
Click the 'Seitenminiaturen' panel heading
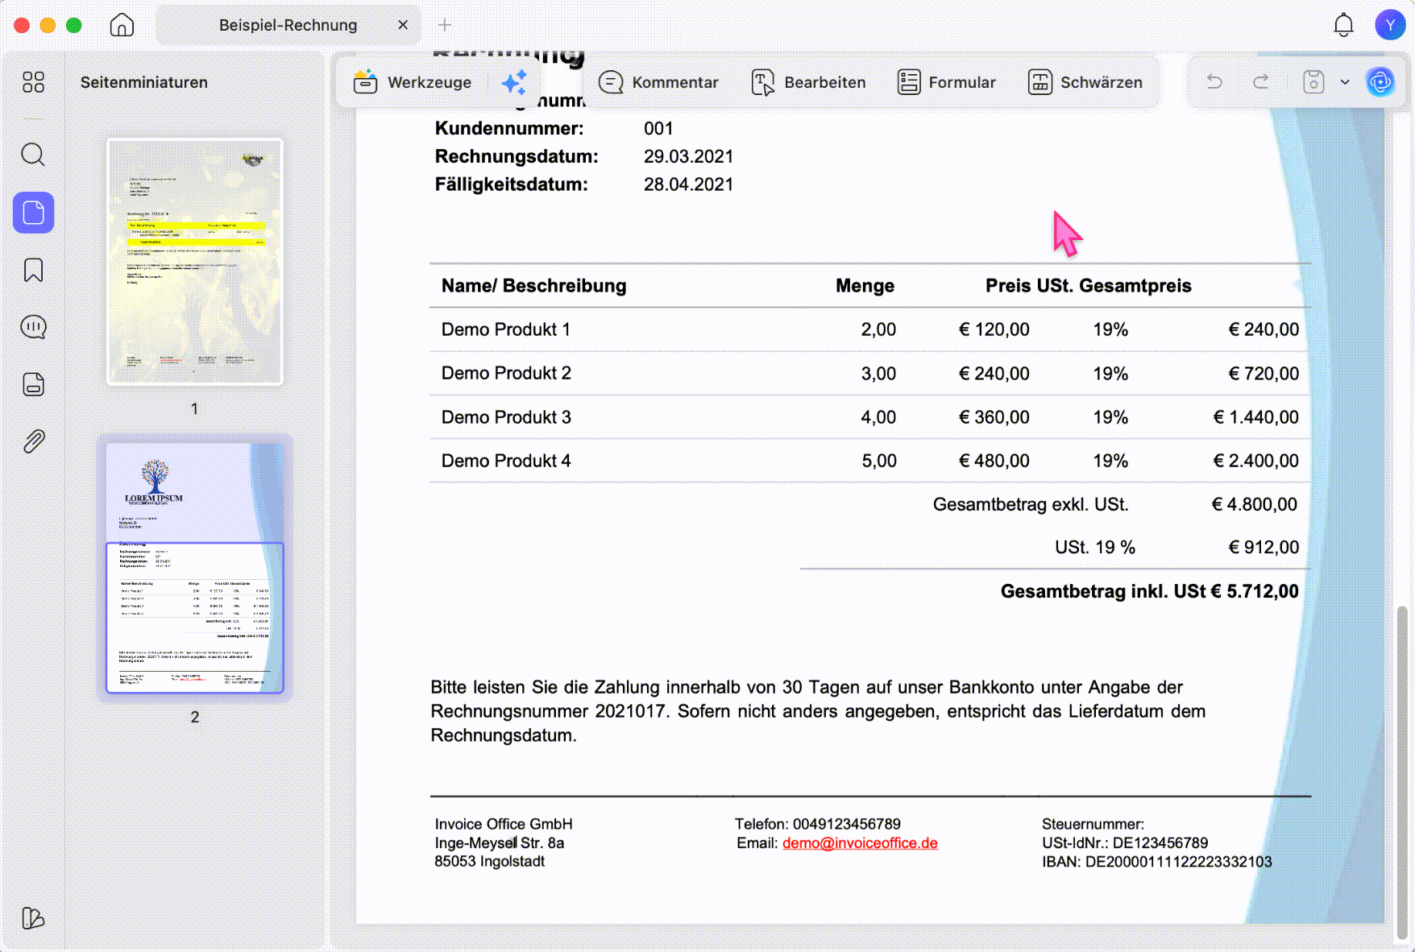click(x=144, y=82)
